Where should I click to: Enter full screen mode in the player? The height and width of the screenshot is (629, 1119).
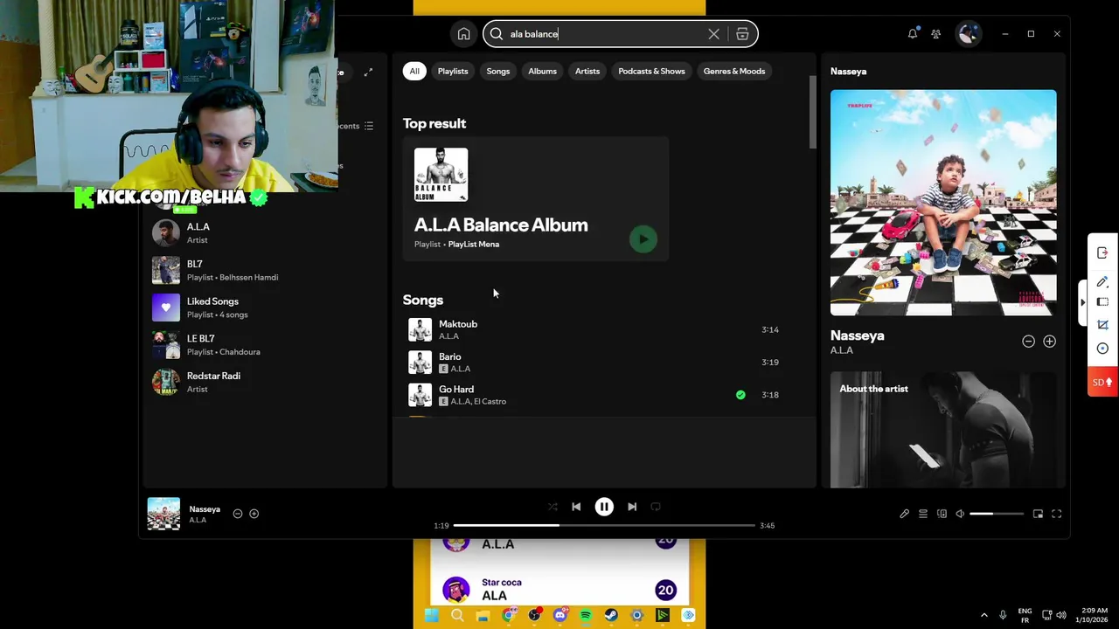1056,514
